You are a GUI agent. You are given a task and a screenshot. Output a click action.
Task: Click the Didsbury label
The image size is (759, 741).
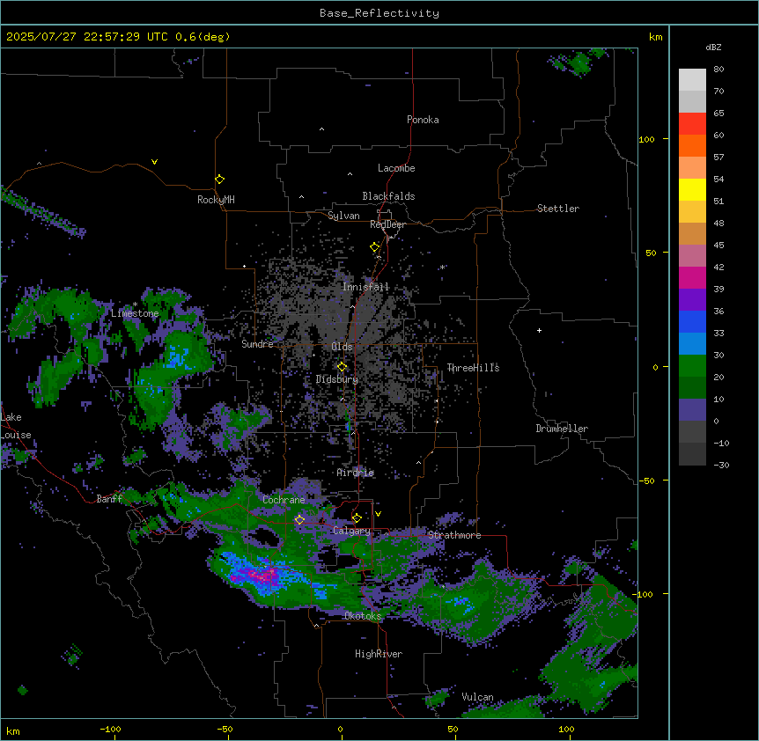tap(337, 379)
